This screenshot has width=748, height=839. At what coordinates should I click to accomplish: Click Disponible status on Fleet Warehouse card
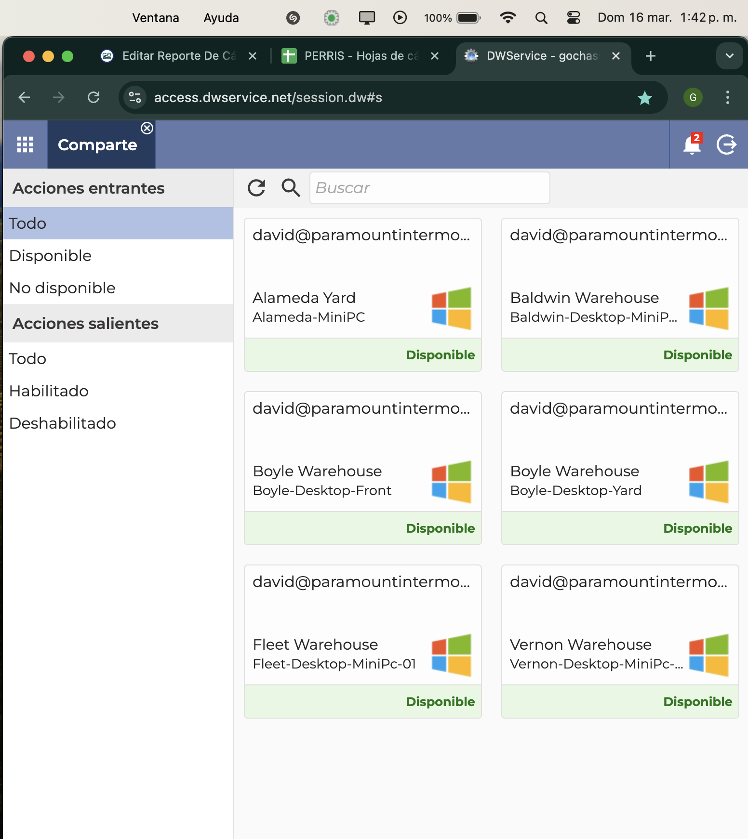tap(441, 702)
